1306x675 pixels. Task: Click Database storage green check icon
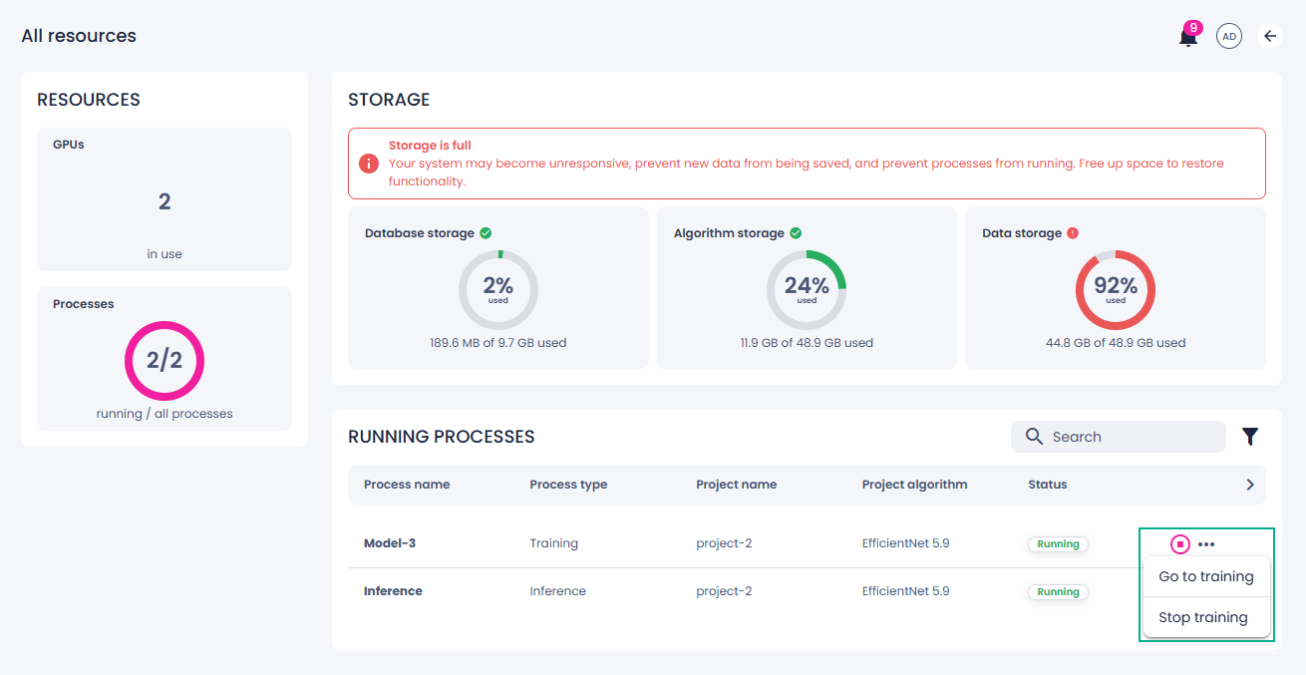point(486,233)
